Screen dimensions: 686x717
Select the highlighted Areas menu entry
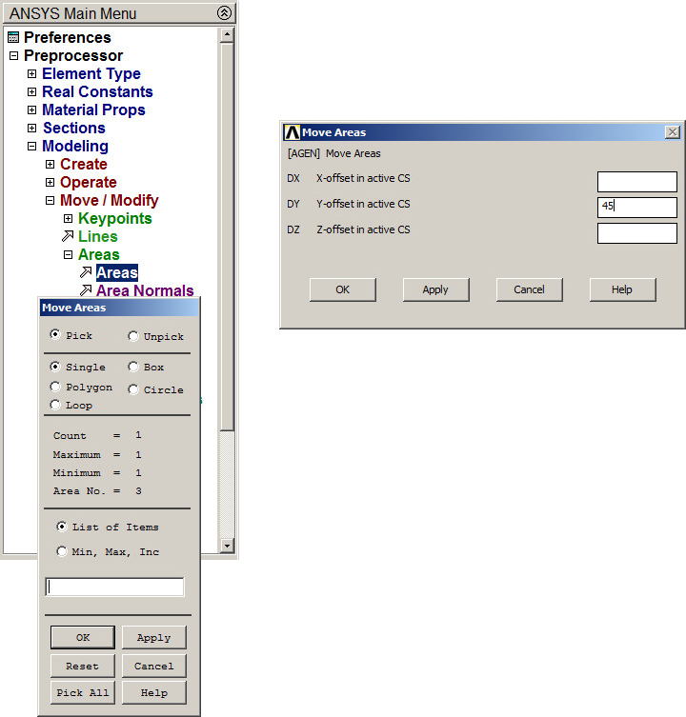point(117,273)
